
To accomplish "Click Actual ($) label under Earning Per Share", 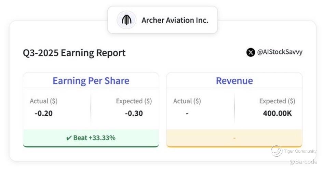I will click(x=44, y=101).
